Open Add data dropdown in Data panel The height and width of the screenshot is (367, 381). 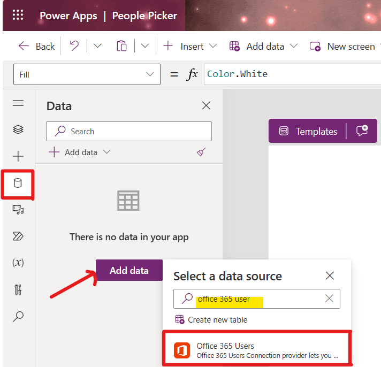coord(80,152)
